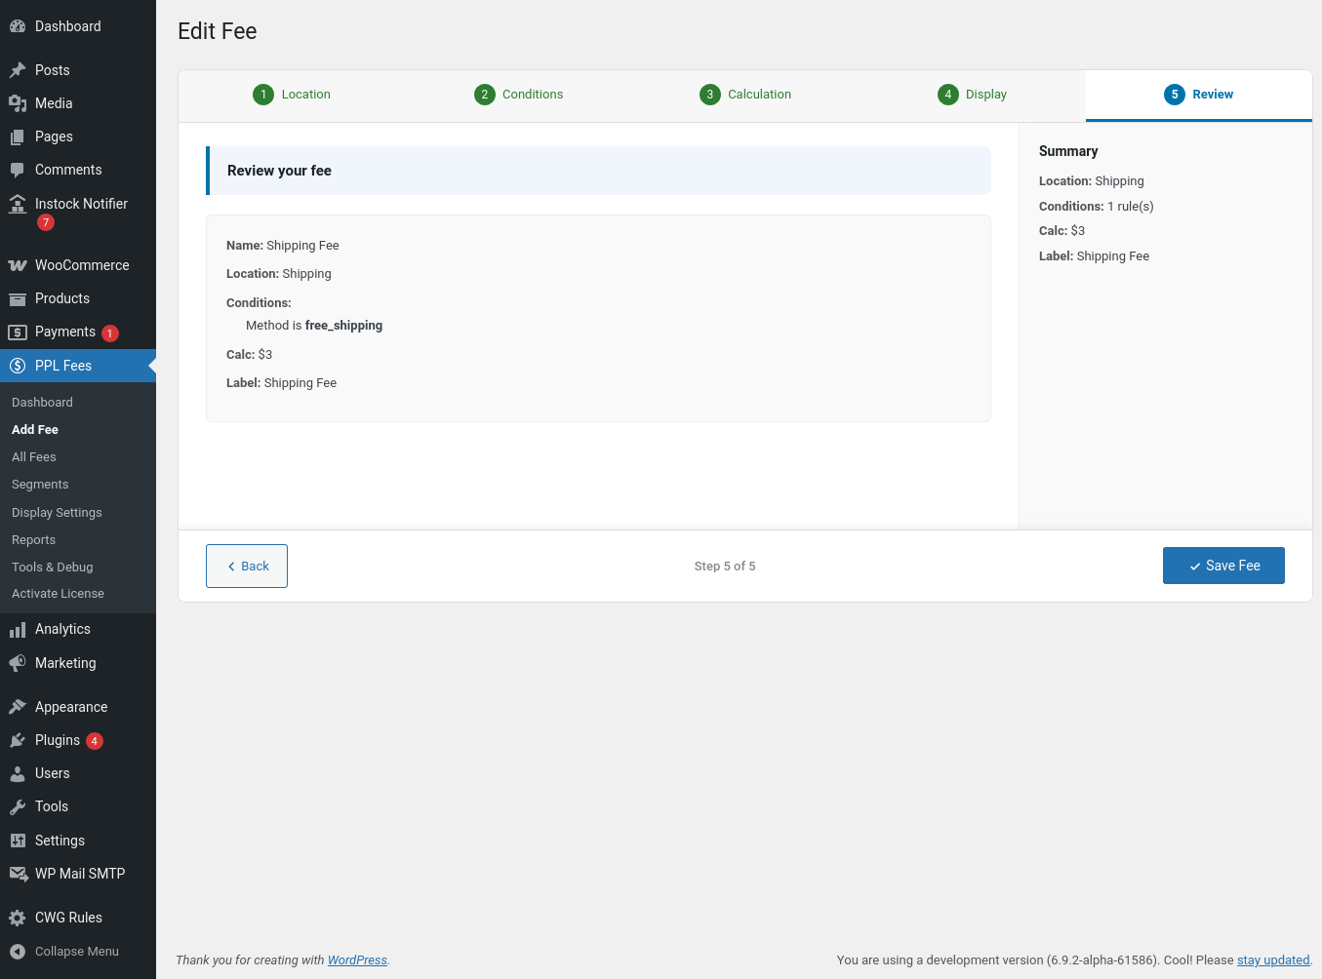Click the WP Mail SMTP envelope icon
Screen dimensions: 1322x979
point(18,874)
